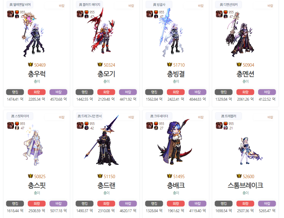Click the red buff icon on 충모기 card

[x=87, y=12]
